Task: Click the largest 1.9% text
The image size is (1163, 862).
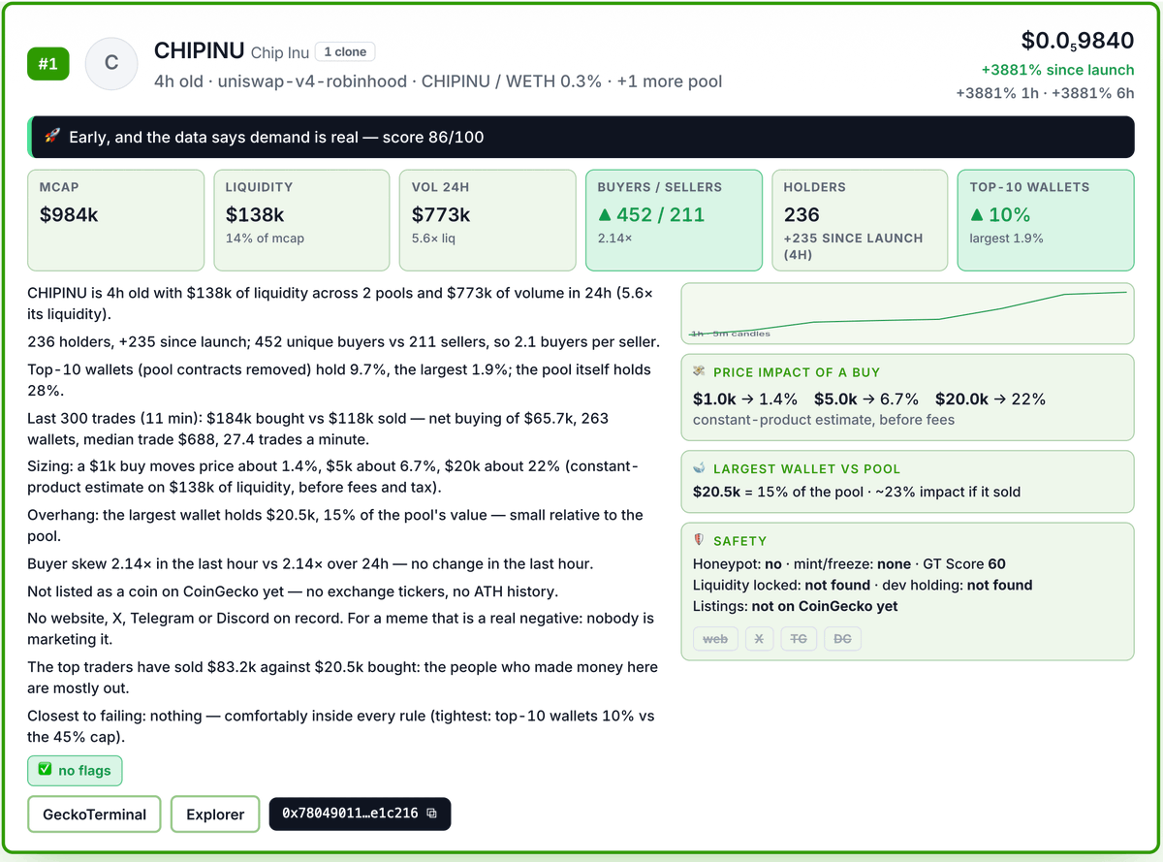Action: click(x=1007, y=238)
